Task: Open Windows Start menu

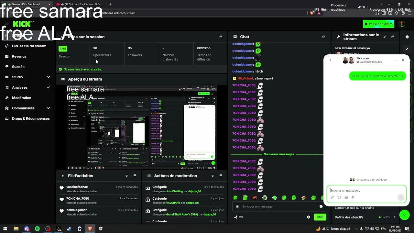Action: (5, 229)
